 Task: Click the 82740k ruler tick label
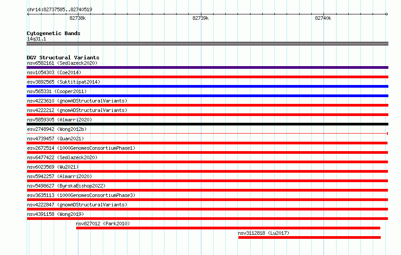[323, 18]
